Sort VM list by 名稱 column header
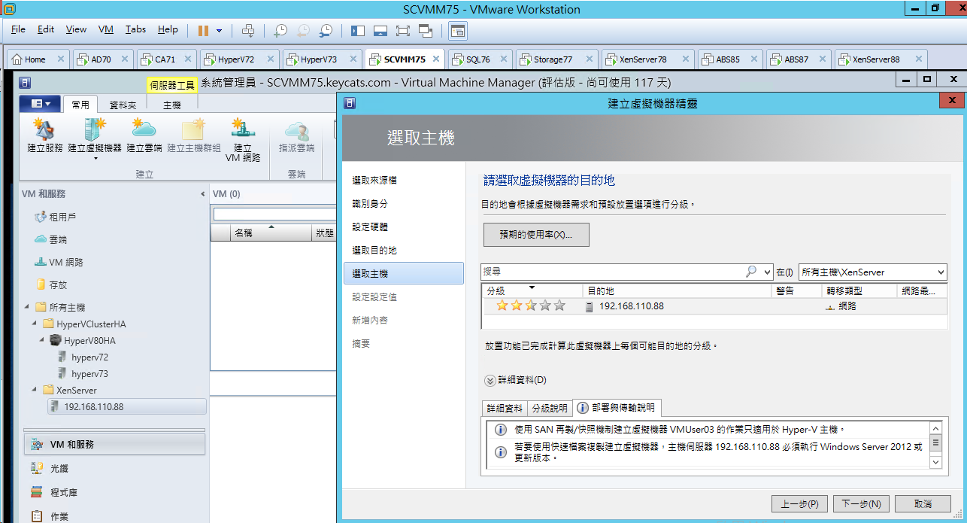 (271, 233)
